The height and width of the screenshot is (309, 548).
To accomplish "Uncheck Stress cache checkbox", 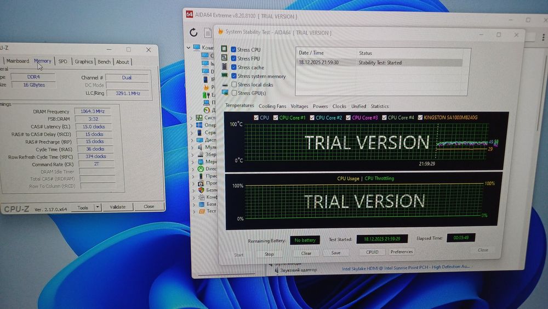I will 234,67.
